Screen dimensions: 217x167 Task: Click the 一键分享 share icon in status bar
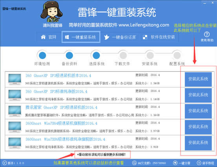(175, 163)
